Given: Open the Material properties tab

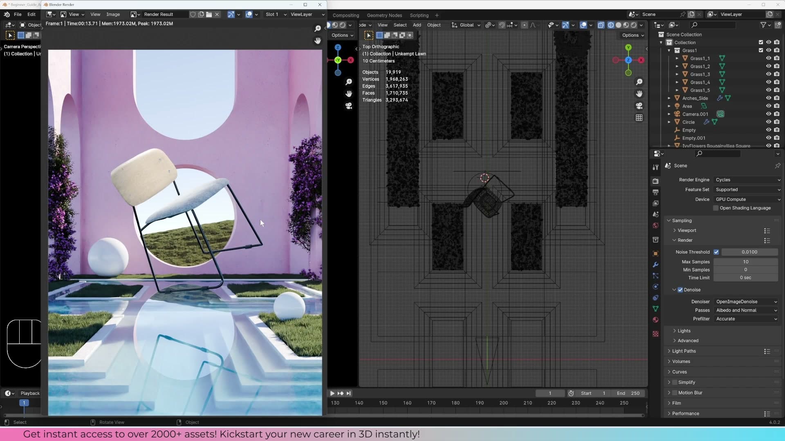Looking at the screenshot, I should (x=655, y=320).
